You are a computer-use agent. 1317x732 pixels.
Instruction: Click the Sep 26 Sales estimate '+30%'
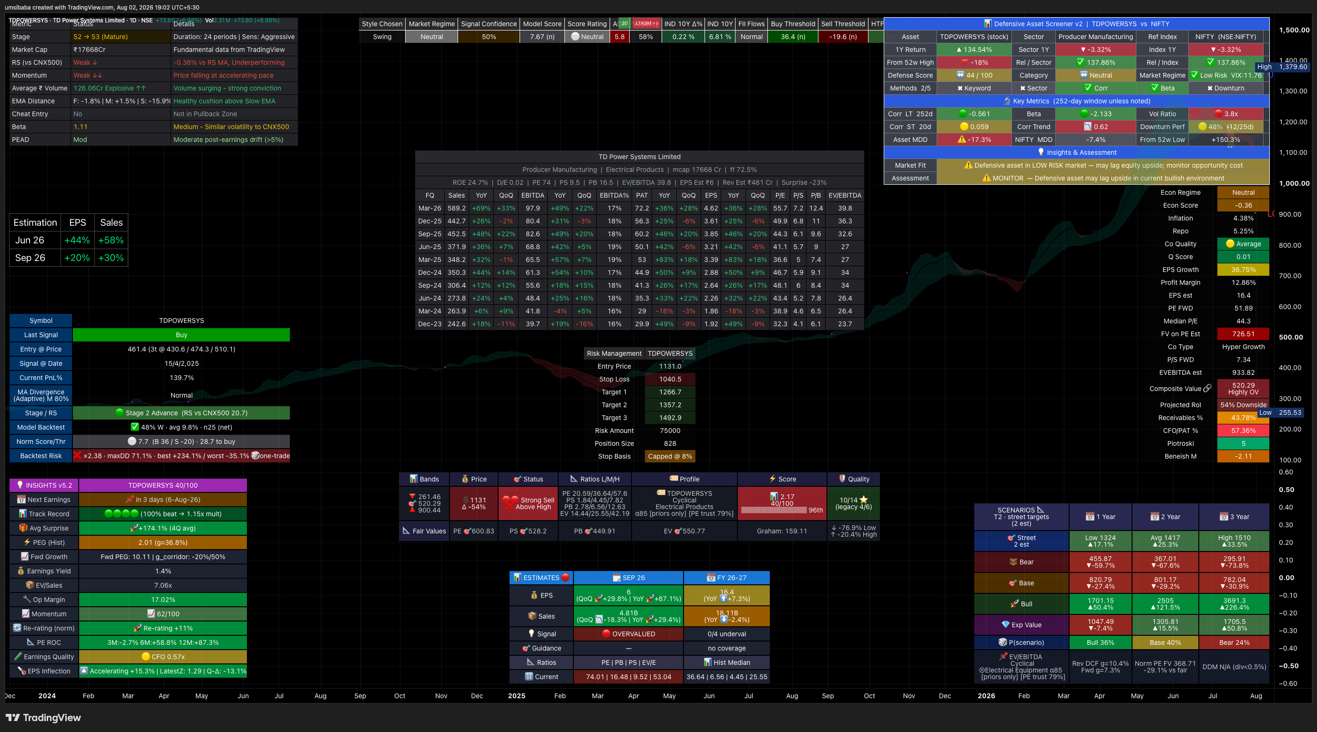[111, 258]
